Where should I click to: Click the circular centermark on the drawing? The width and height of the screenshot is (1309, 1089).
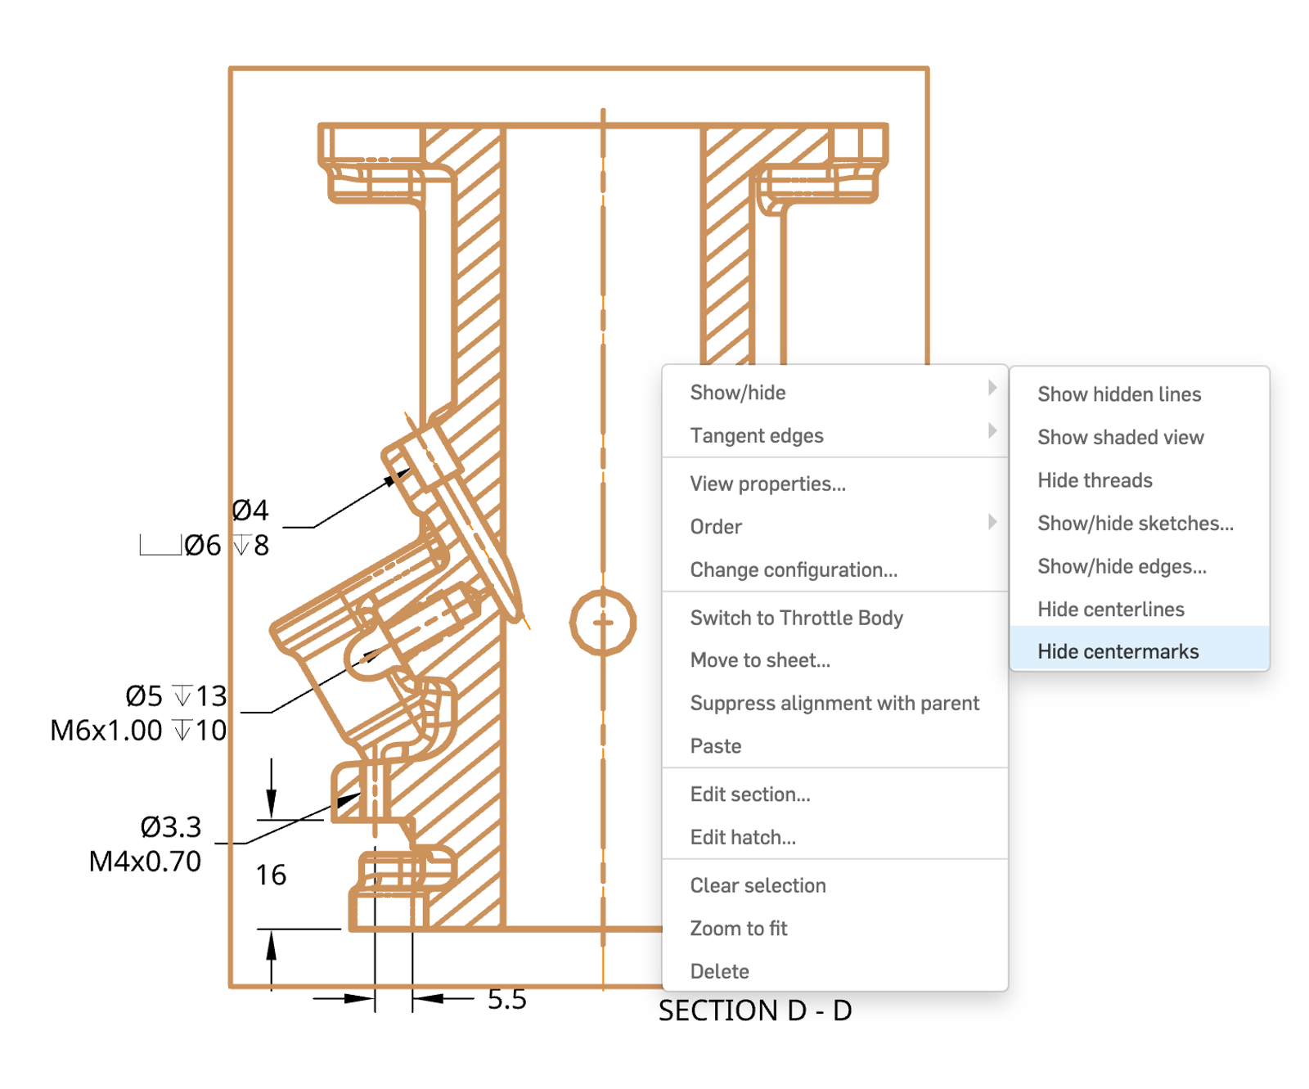(603, 623)
